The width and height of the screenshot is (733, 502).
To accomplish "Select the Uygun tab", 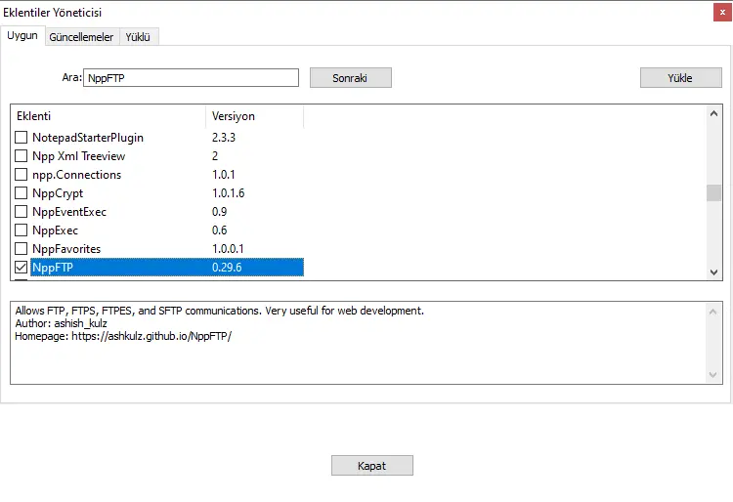I will pyautogui.click(x=22, y=36).
